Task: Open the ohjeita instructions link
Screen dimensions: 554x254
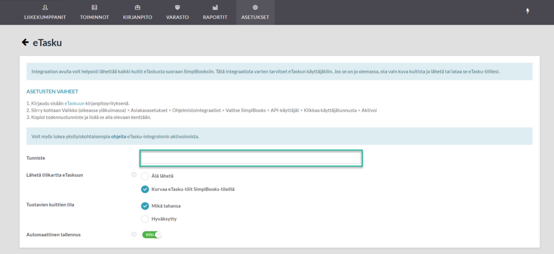Action: coord(118,136)
